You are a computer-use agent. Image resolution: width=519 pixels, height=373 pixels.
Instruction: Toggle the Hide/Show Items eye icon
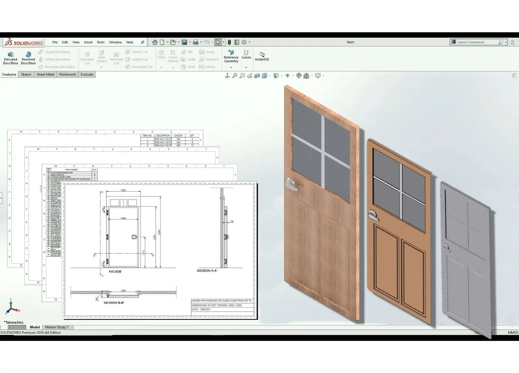(287, 76)
